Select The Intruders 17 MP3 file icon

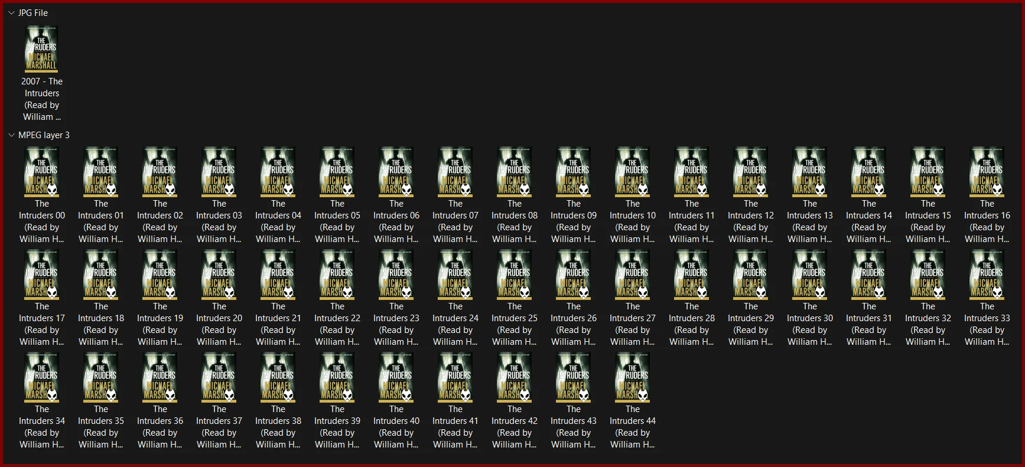[42, 275]
